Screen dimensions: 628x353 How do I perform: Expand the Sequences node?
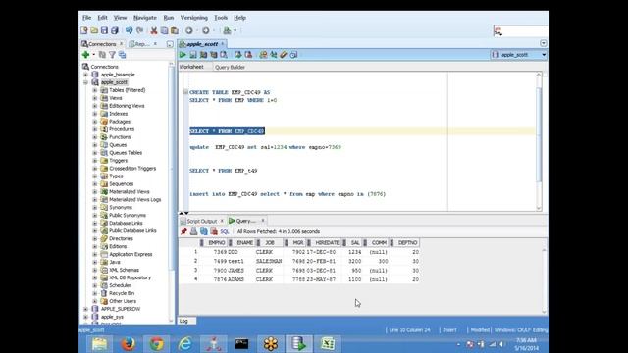(x=95, y=184)
